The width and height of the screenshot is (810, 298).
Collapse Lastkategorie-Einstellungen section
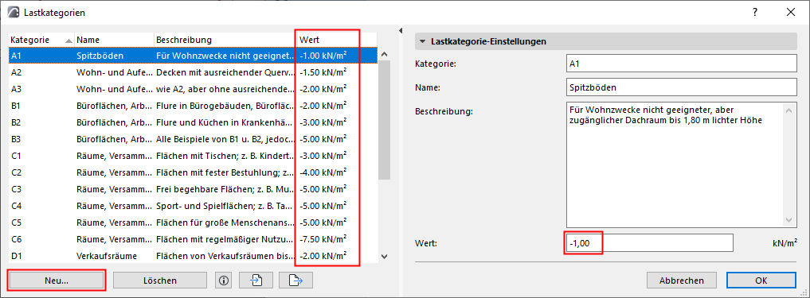(424, 41)
